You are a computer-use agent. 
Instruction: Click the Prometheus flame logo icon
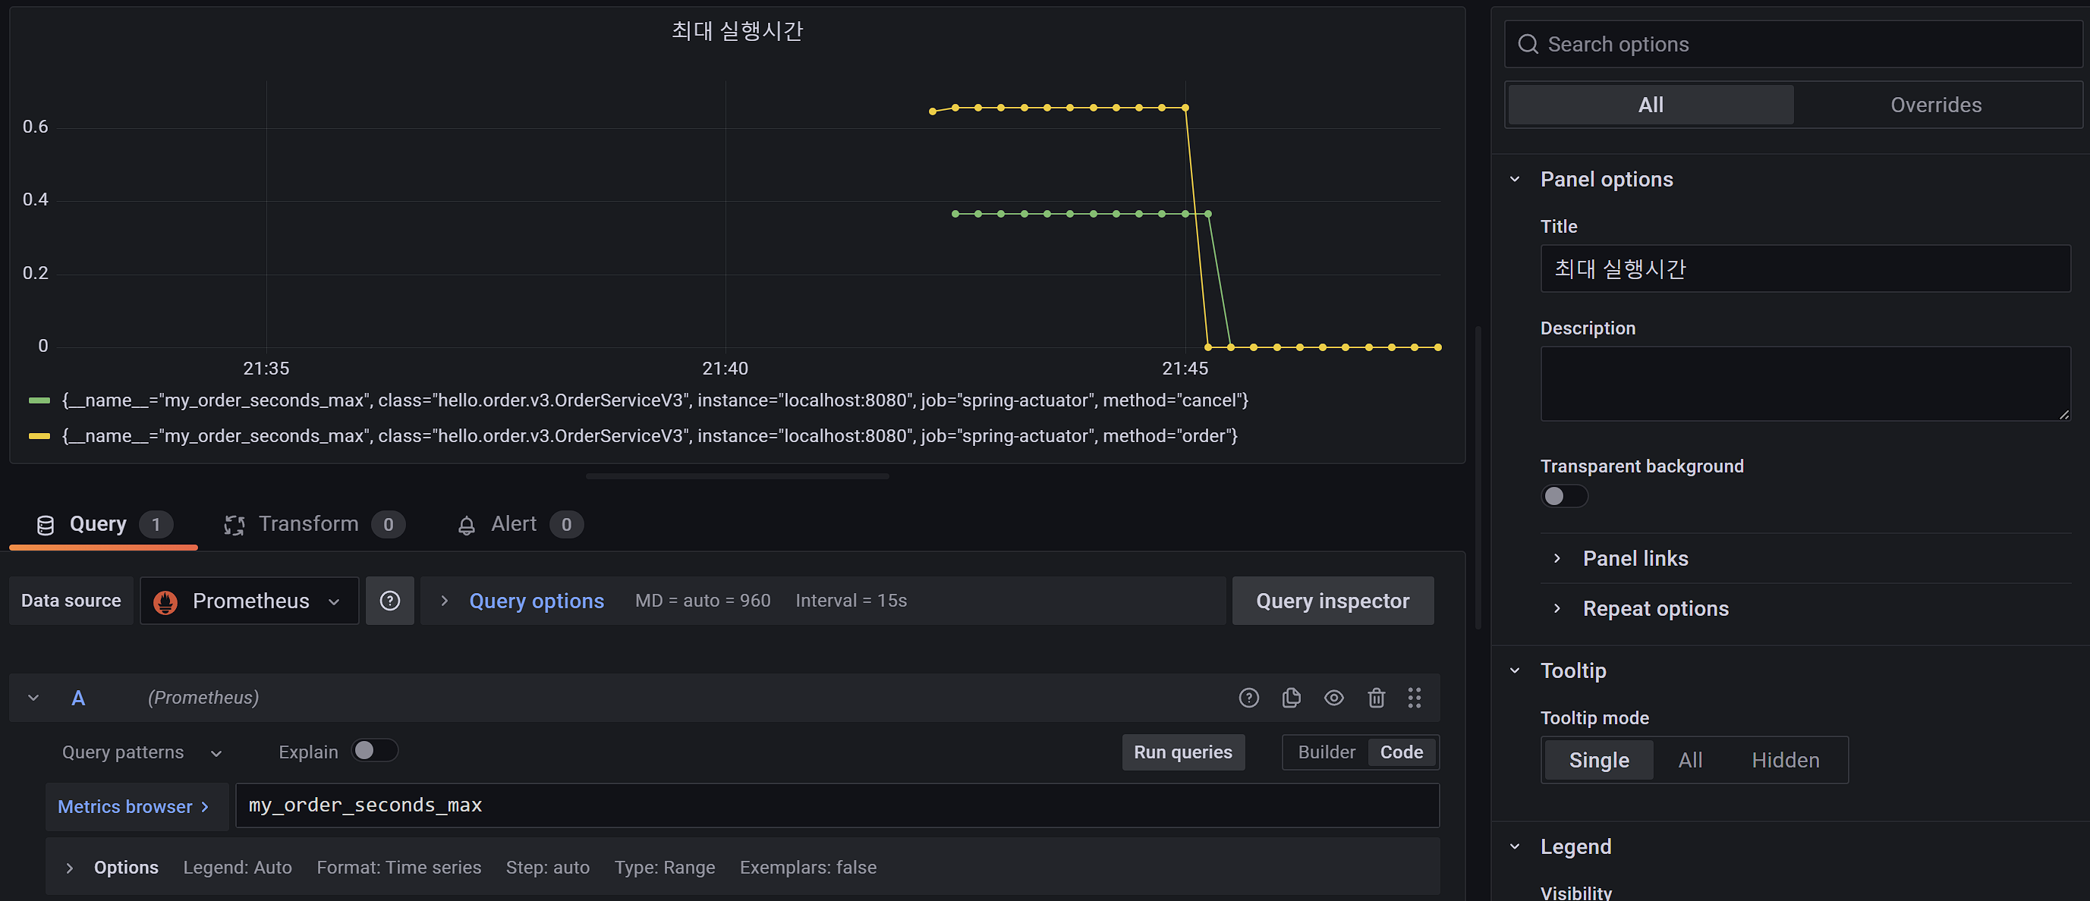point(165,601)
